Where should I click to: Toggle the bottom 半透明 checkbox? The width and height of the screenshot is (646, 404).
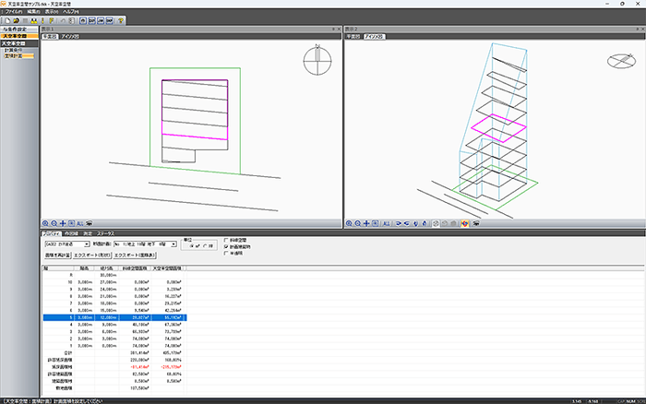[x=226, y=253]
